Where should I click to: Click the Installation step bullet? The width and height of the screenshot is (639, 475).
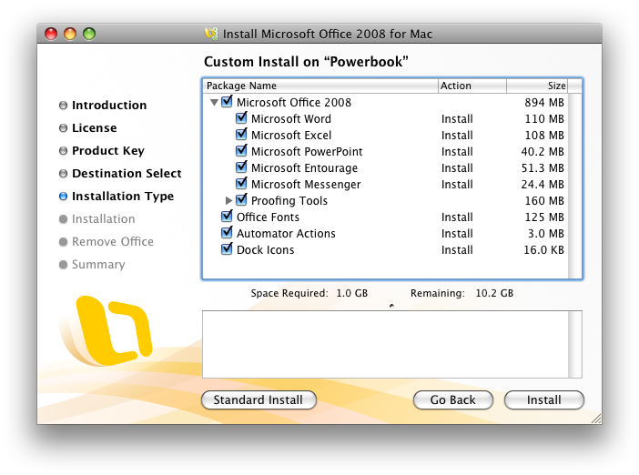63,219
